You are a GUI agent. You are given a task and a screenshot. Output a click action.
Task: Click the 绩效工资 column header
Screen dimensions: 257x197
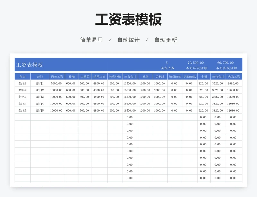tap(100, 76)
